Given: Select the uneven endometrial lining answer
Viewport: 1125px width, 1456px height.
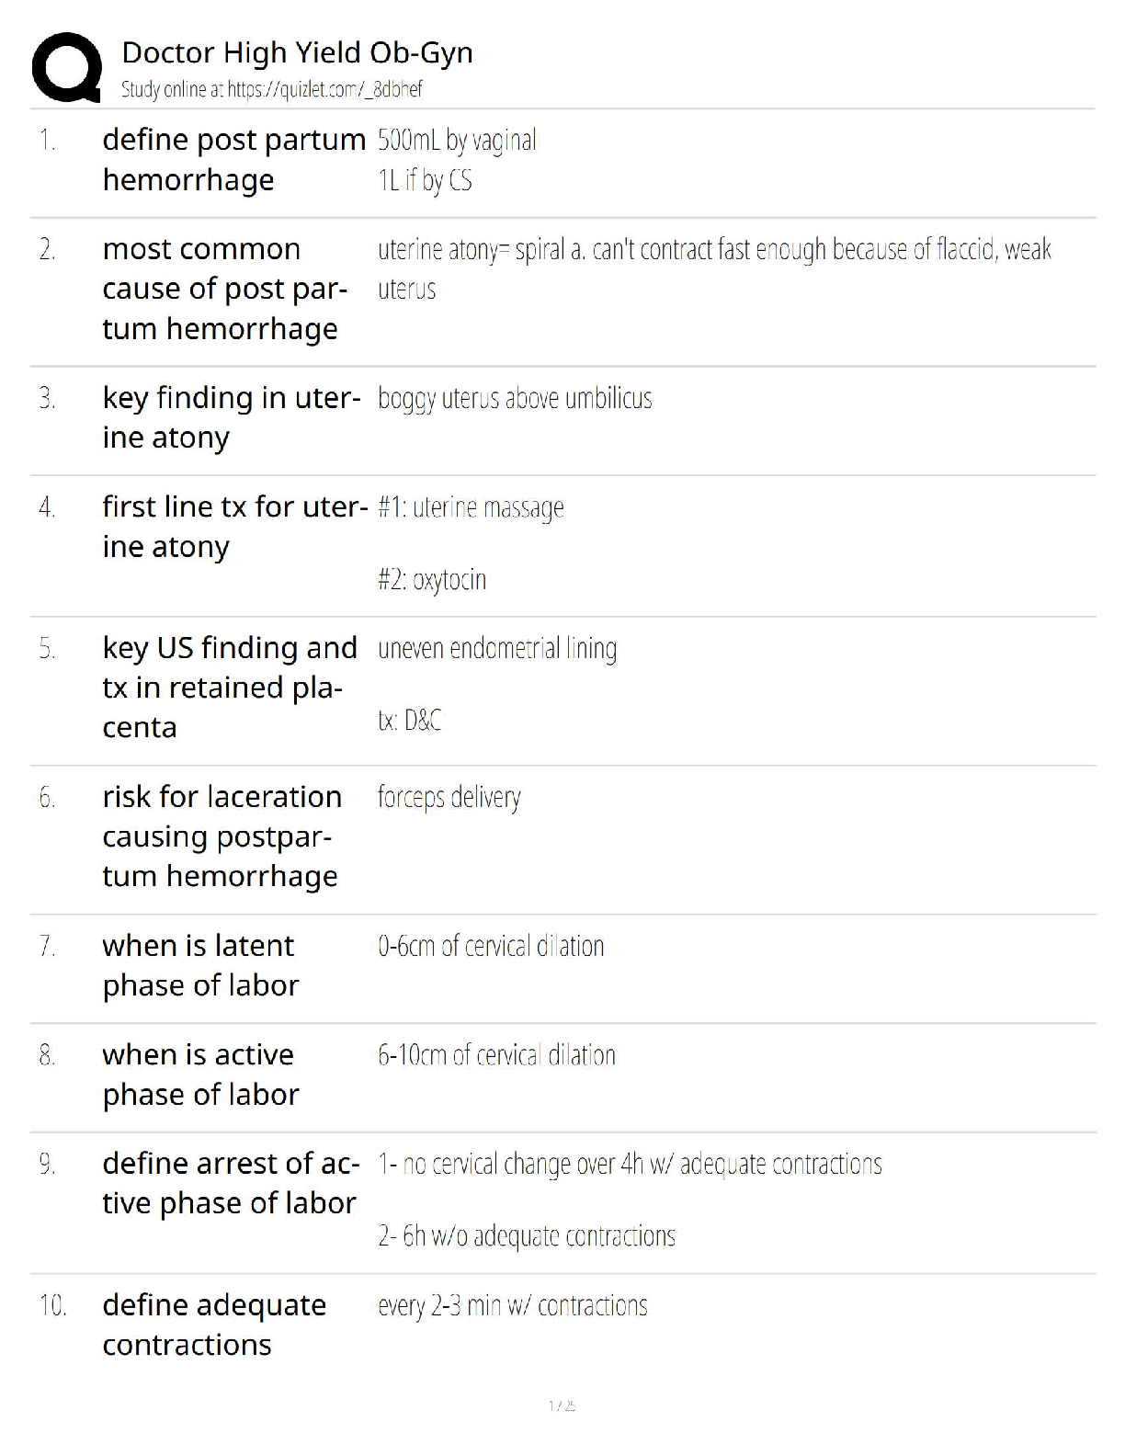Looking at the screenshot, I should click(496, 649).
